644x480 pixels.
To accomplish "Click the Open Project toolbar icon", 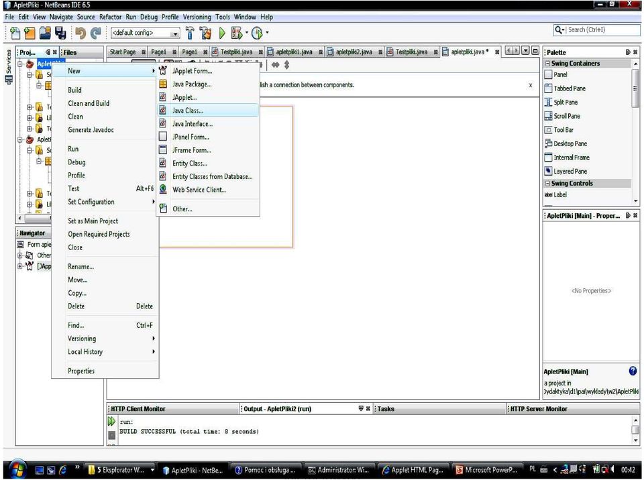I will pos(45,33).
